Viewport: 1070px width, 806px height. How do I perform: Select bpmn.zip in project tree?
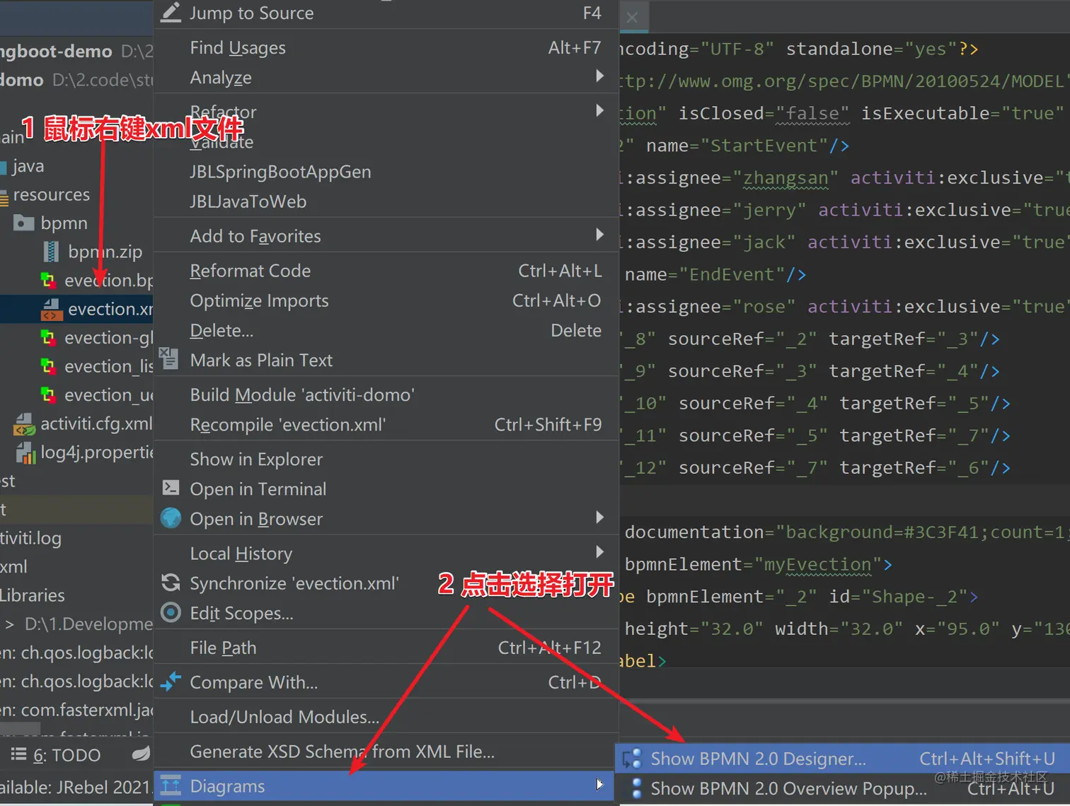click(x=105, y=251)
